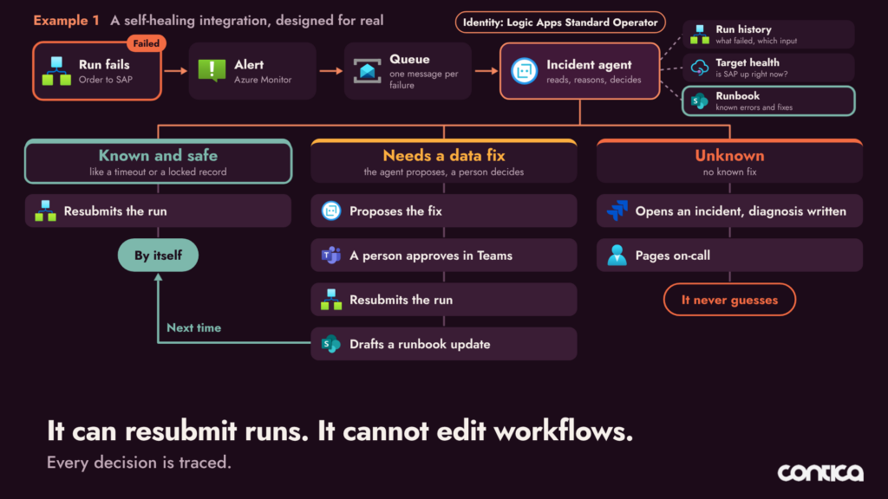888x499 pixels.
Task: Click the Contica logo
Action: (x=820, y=473)
